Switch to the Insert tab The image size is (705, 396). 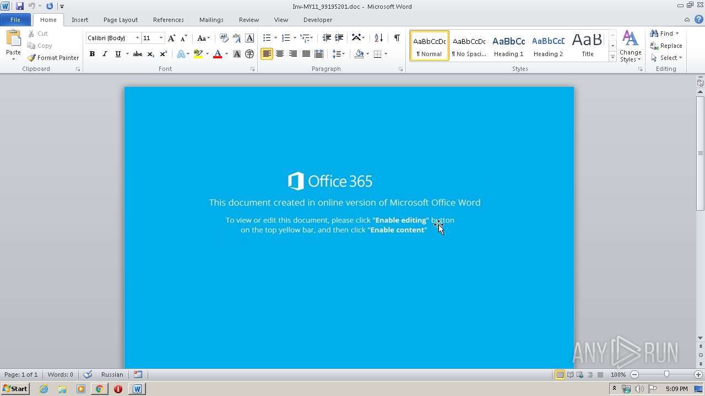click(x=80, y=20)
